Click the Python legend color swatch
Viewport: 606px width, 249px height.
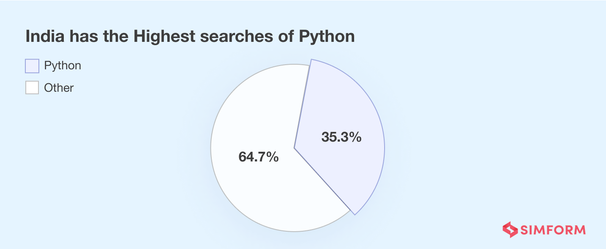click(x=32, y=66)
